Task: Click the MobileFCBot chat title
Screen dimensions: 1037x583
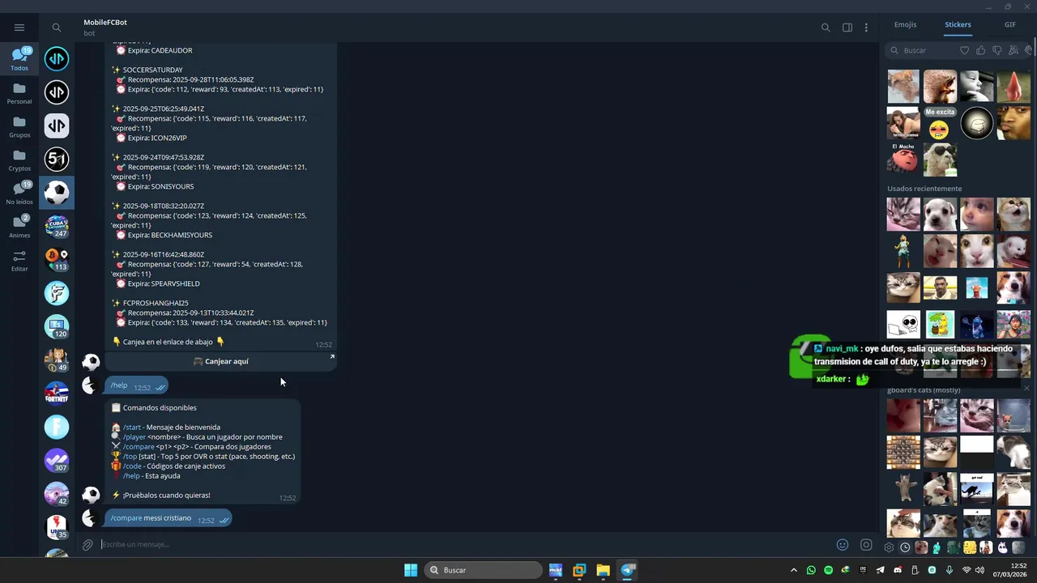Action: click(105, 22)
